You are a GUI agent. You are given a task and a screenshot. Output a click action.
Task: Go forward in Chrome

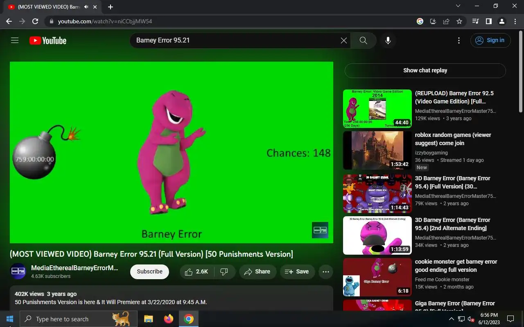[x=22, y=21]
